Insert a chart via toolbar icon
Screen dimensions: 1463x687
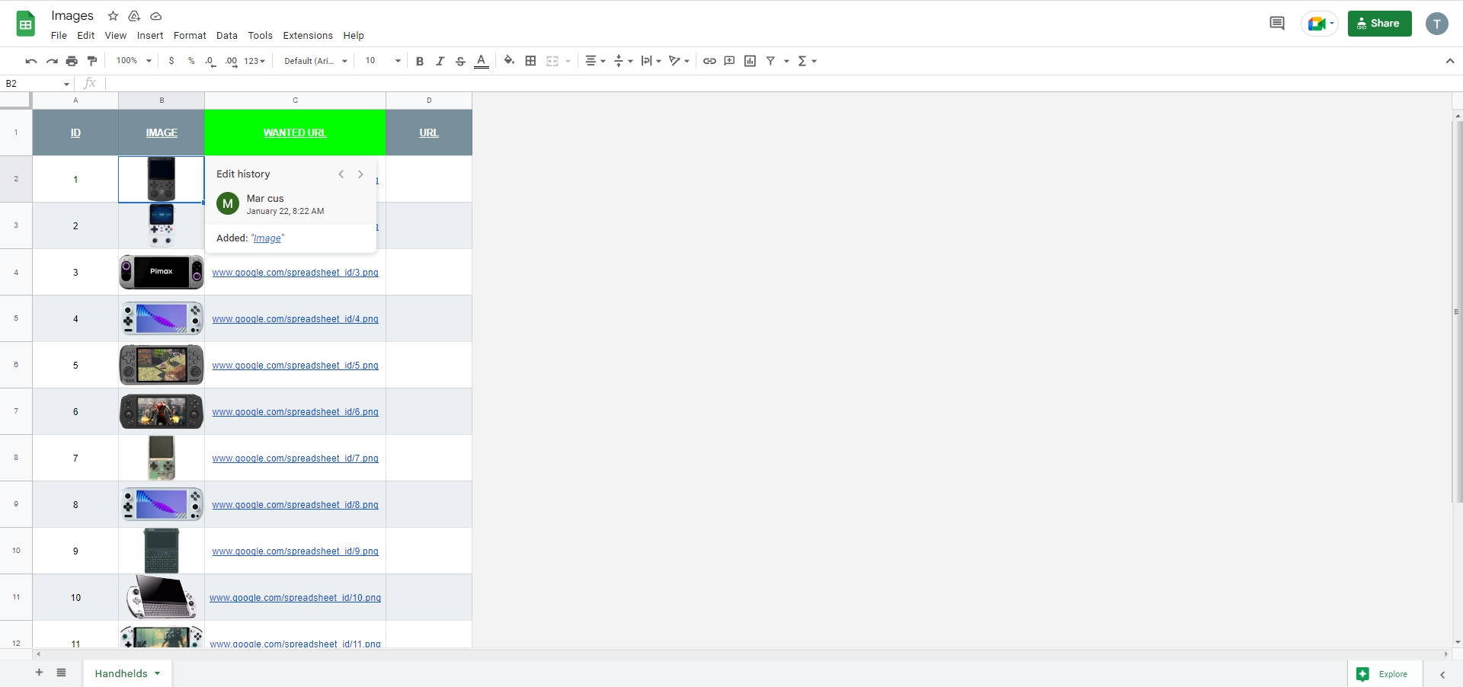750,61
